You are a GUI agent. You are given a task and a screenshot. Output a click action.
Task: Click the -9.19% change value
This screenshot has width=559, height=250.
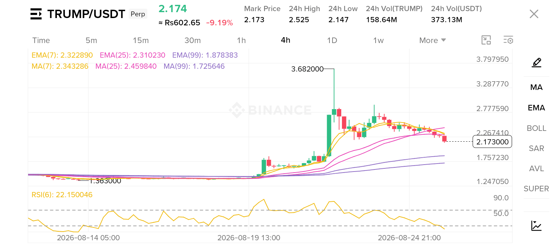(x=220, y=23)
